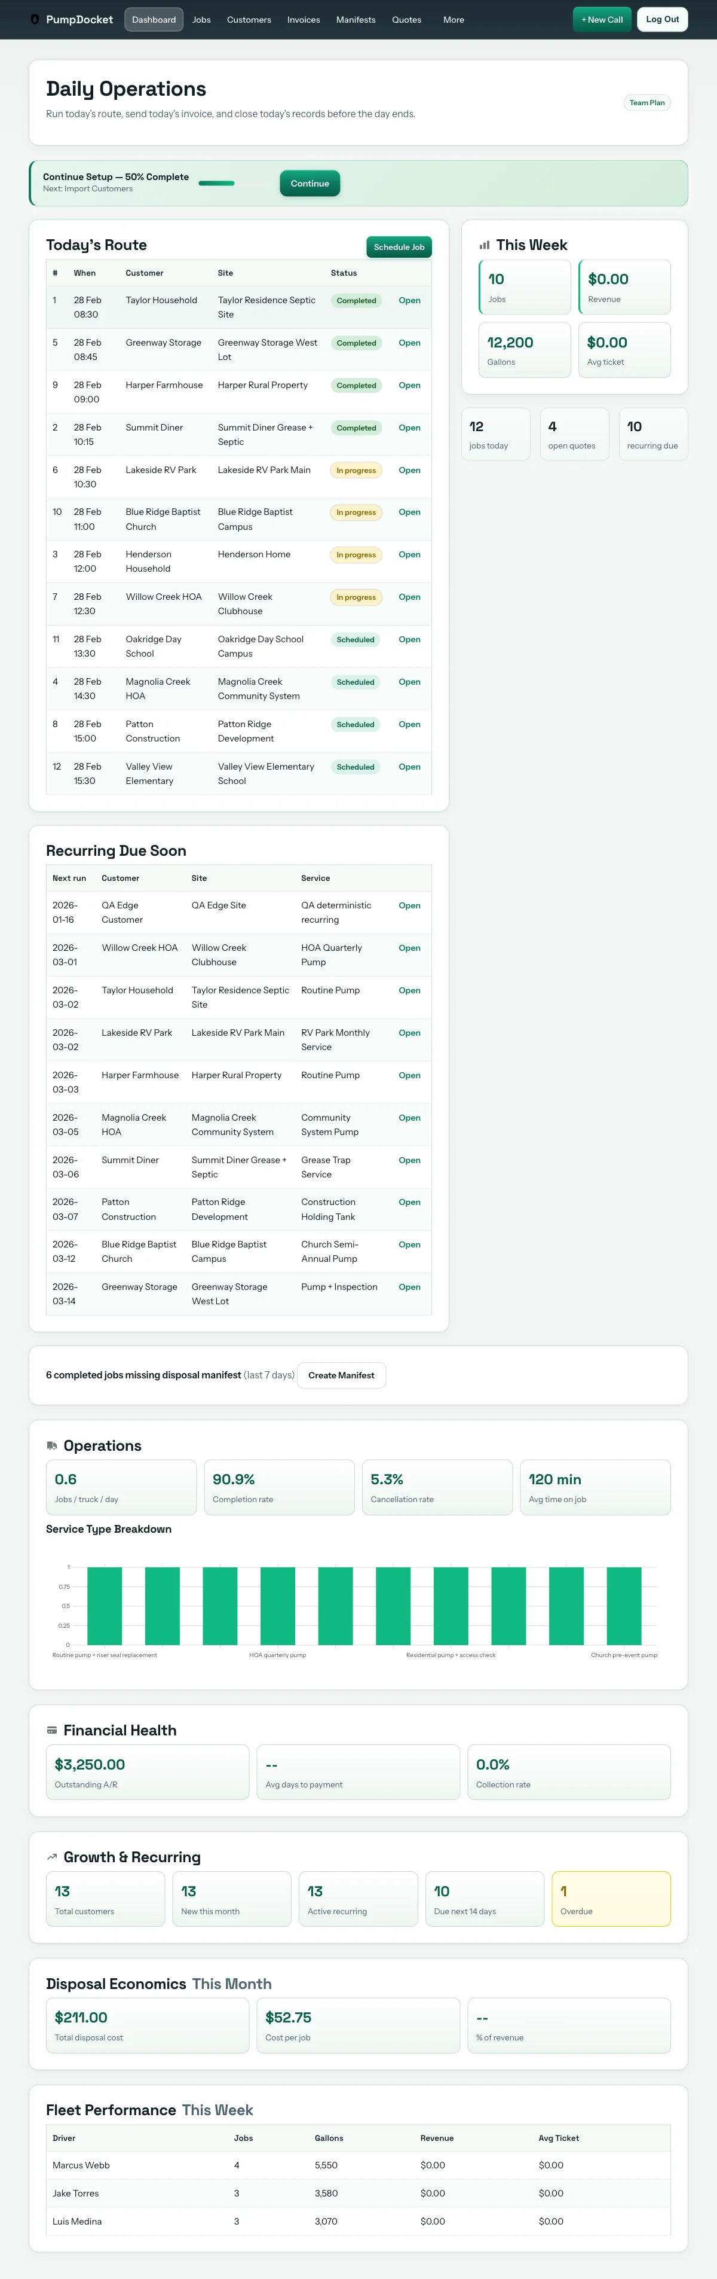This screenshot has width=717, height=2279.
Task: Open Invoices in the top navigation
Action: tap(304, 20)
